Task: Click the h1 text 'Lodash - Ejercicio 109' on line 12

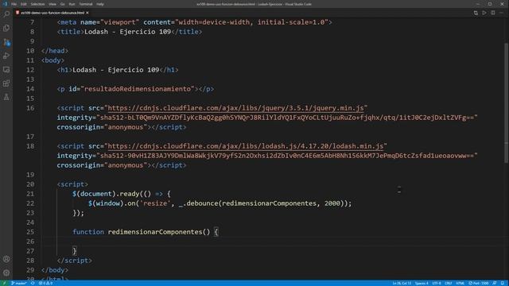Action: point(116,70)
